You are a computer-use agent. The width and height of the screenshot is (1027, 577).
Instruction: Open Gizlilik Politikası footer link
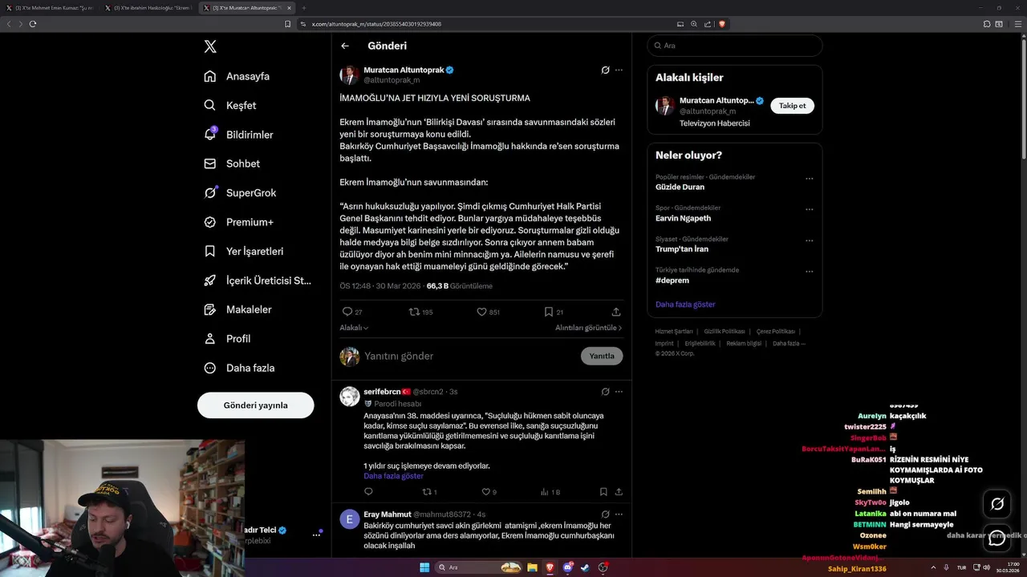[x=725, y=331]
